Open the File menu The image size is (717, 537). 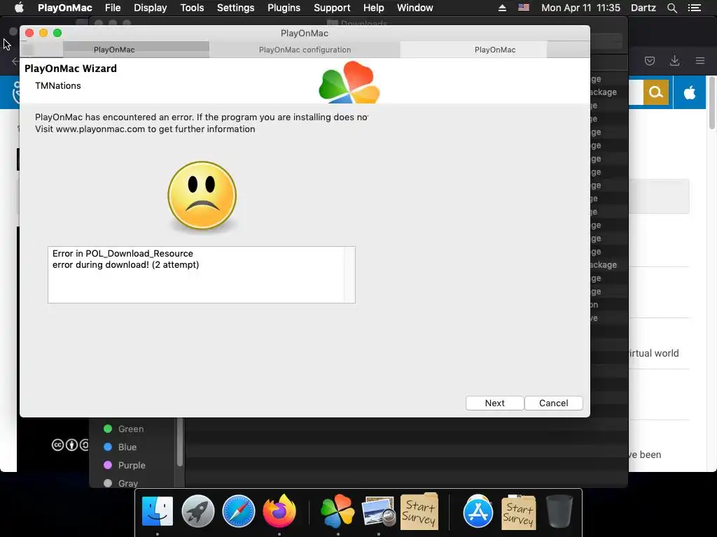(x=113, y=8)
